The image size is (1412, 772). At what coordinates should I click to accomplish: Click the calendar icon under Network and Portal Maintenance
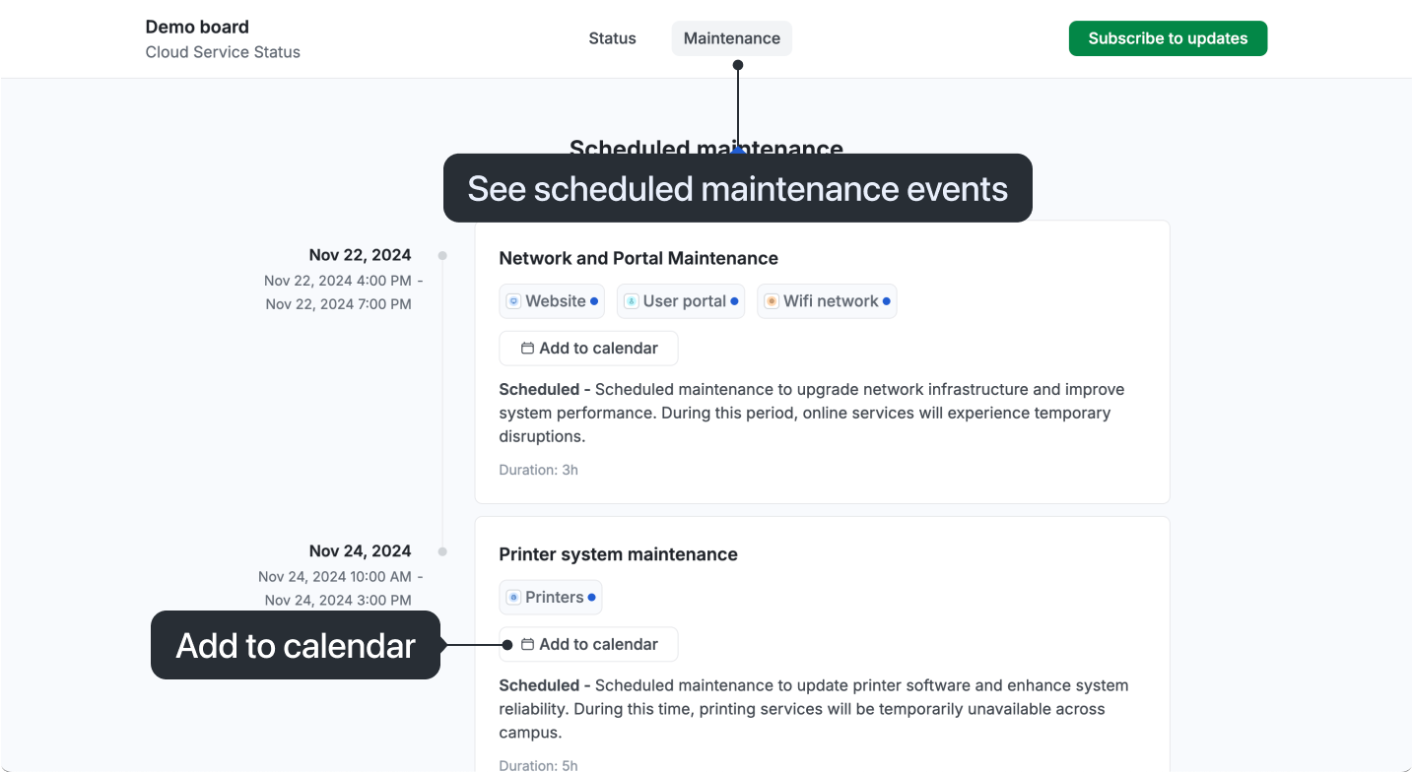(x=527, y=349)
